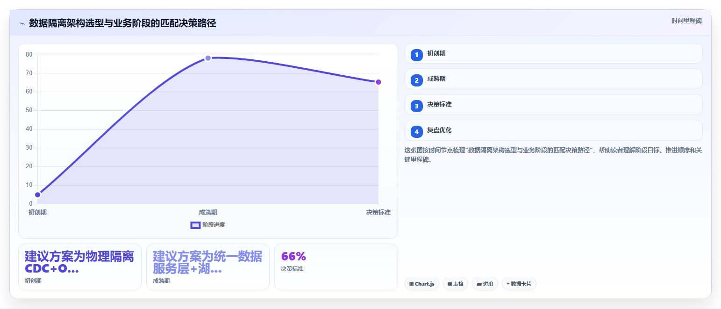721x309 pixels.
Task: Select step 2 成熟期 in the list
Action: tap(553, 79)
